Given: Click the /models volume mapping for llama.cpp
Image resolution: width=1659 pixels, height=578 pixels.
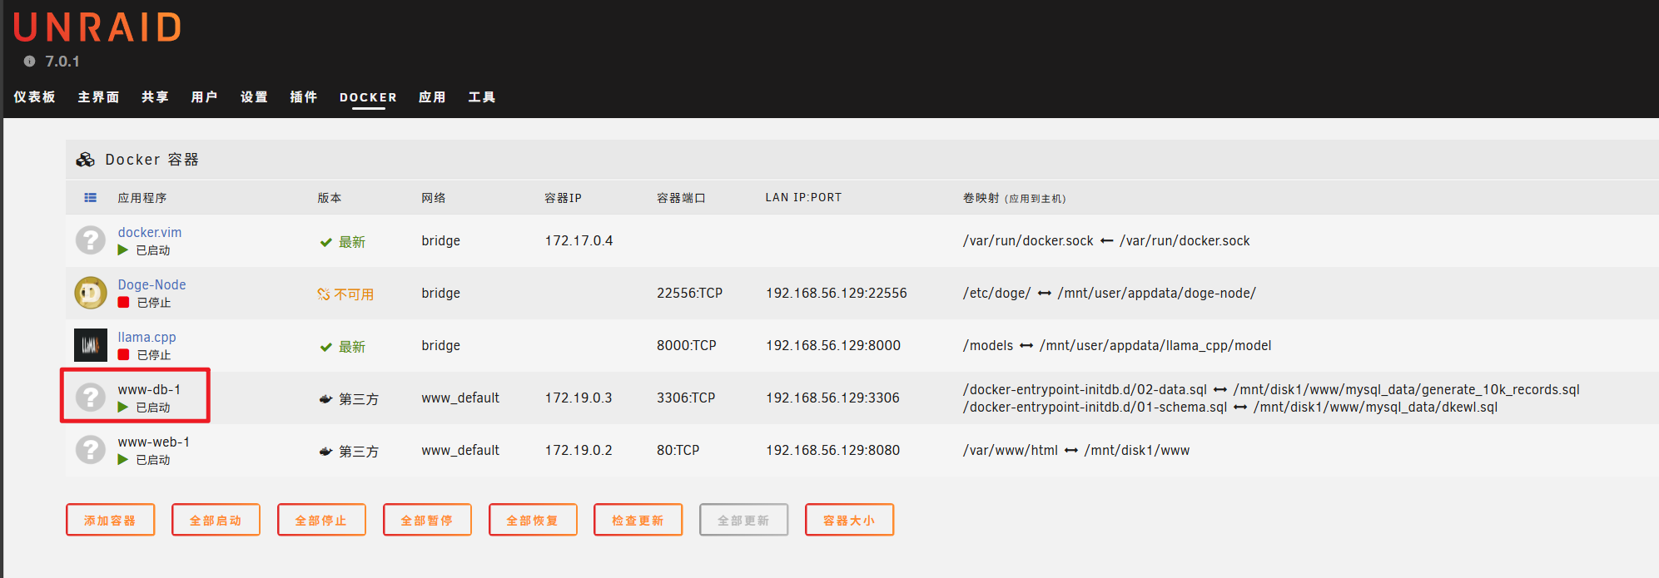Looking at the screenshot, I should click(1117, 346).
